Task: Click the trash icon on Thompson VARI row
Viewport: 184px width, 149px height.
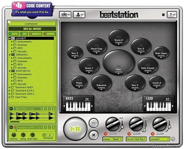Action: click(x=53, y=127)
